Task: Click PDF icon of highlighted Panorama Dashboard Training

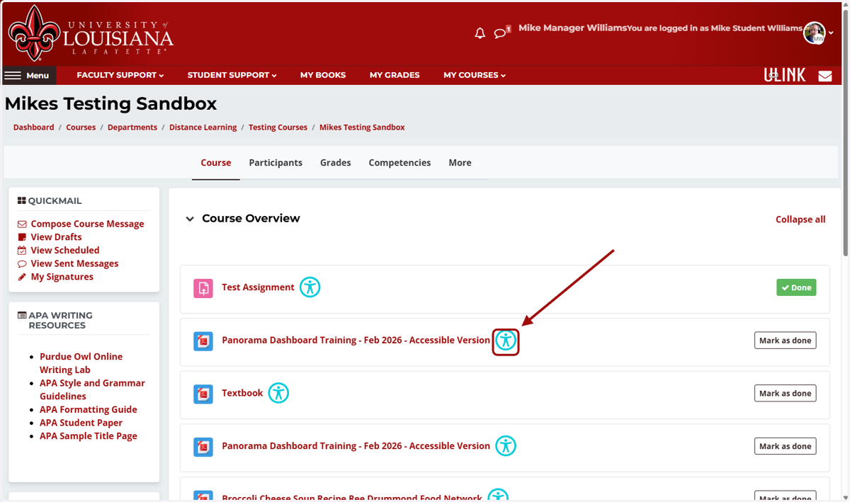Action: 203,341
